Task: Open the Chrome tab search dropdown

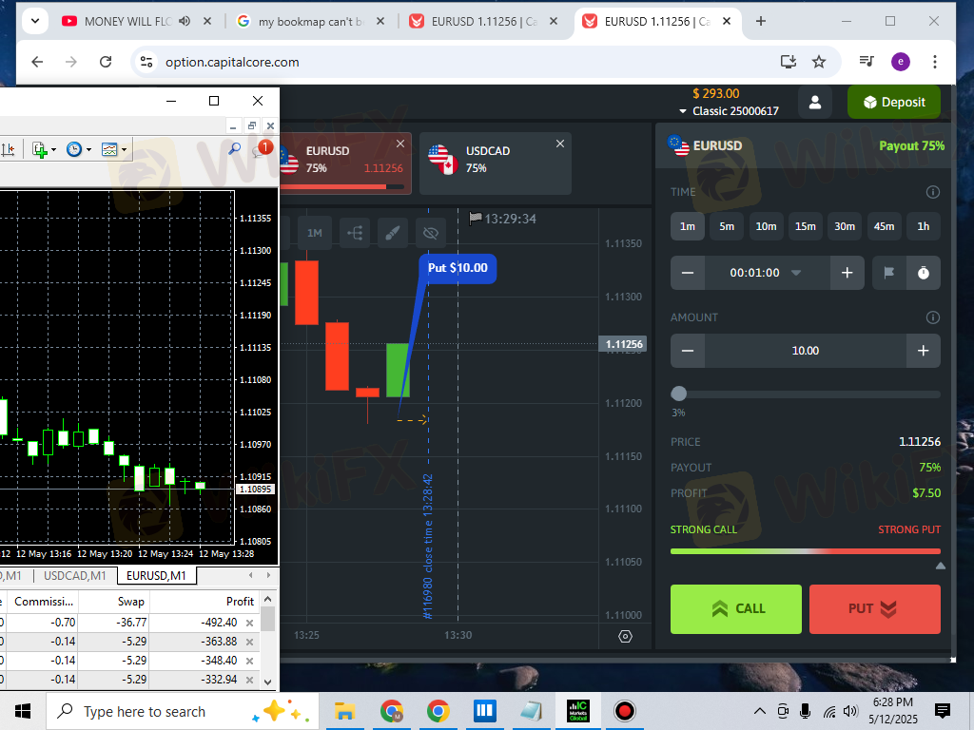Action: pyautogui.click(x=35, y=21)
